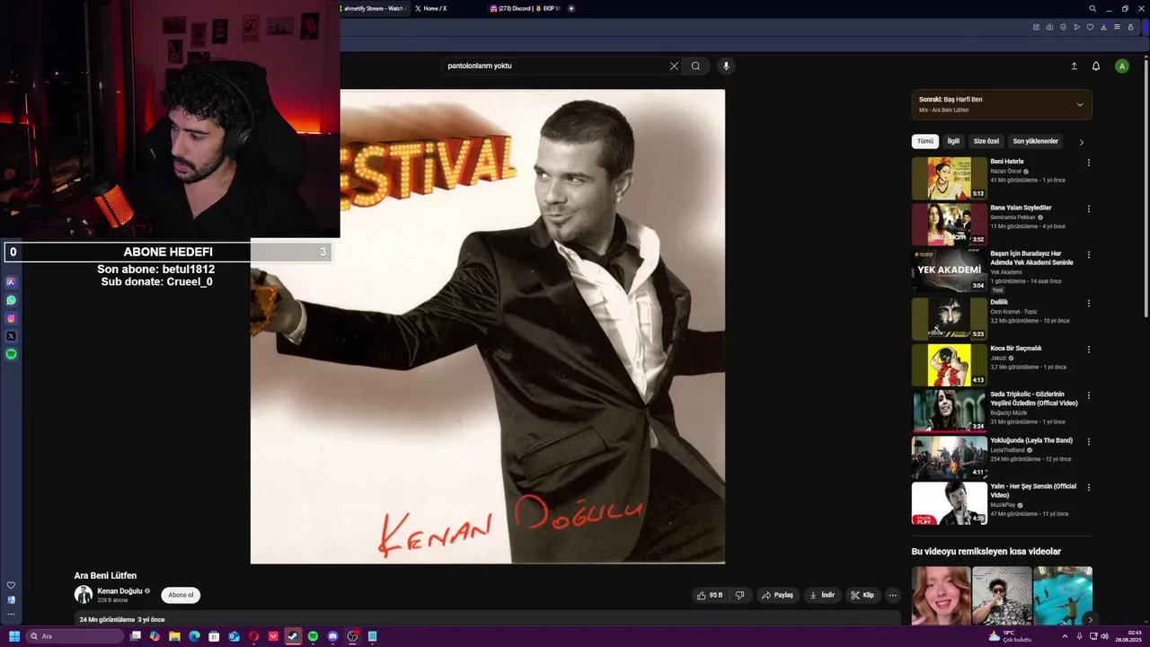Select the İlgili filter chip
1150x647 pixels.
pos(953,141)
